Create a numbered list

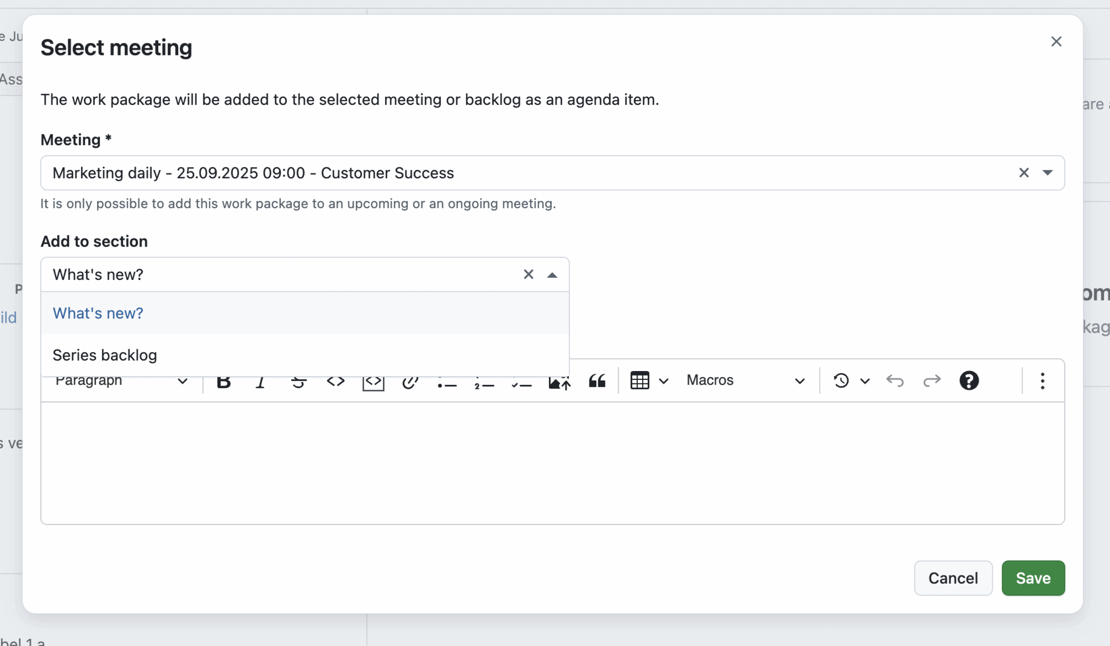click(484, 381)
